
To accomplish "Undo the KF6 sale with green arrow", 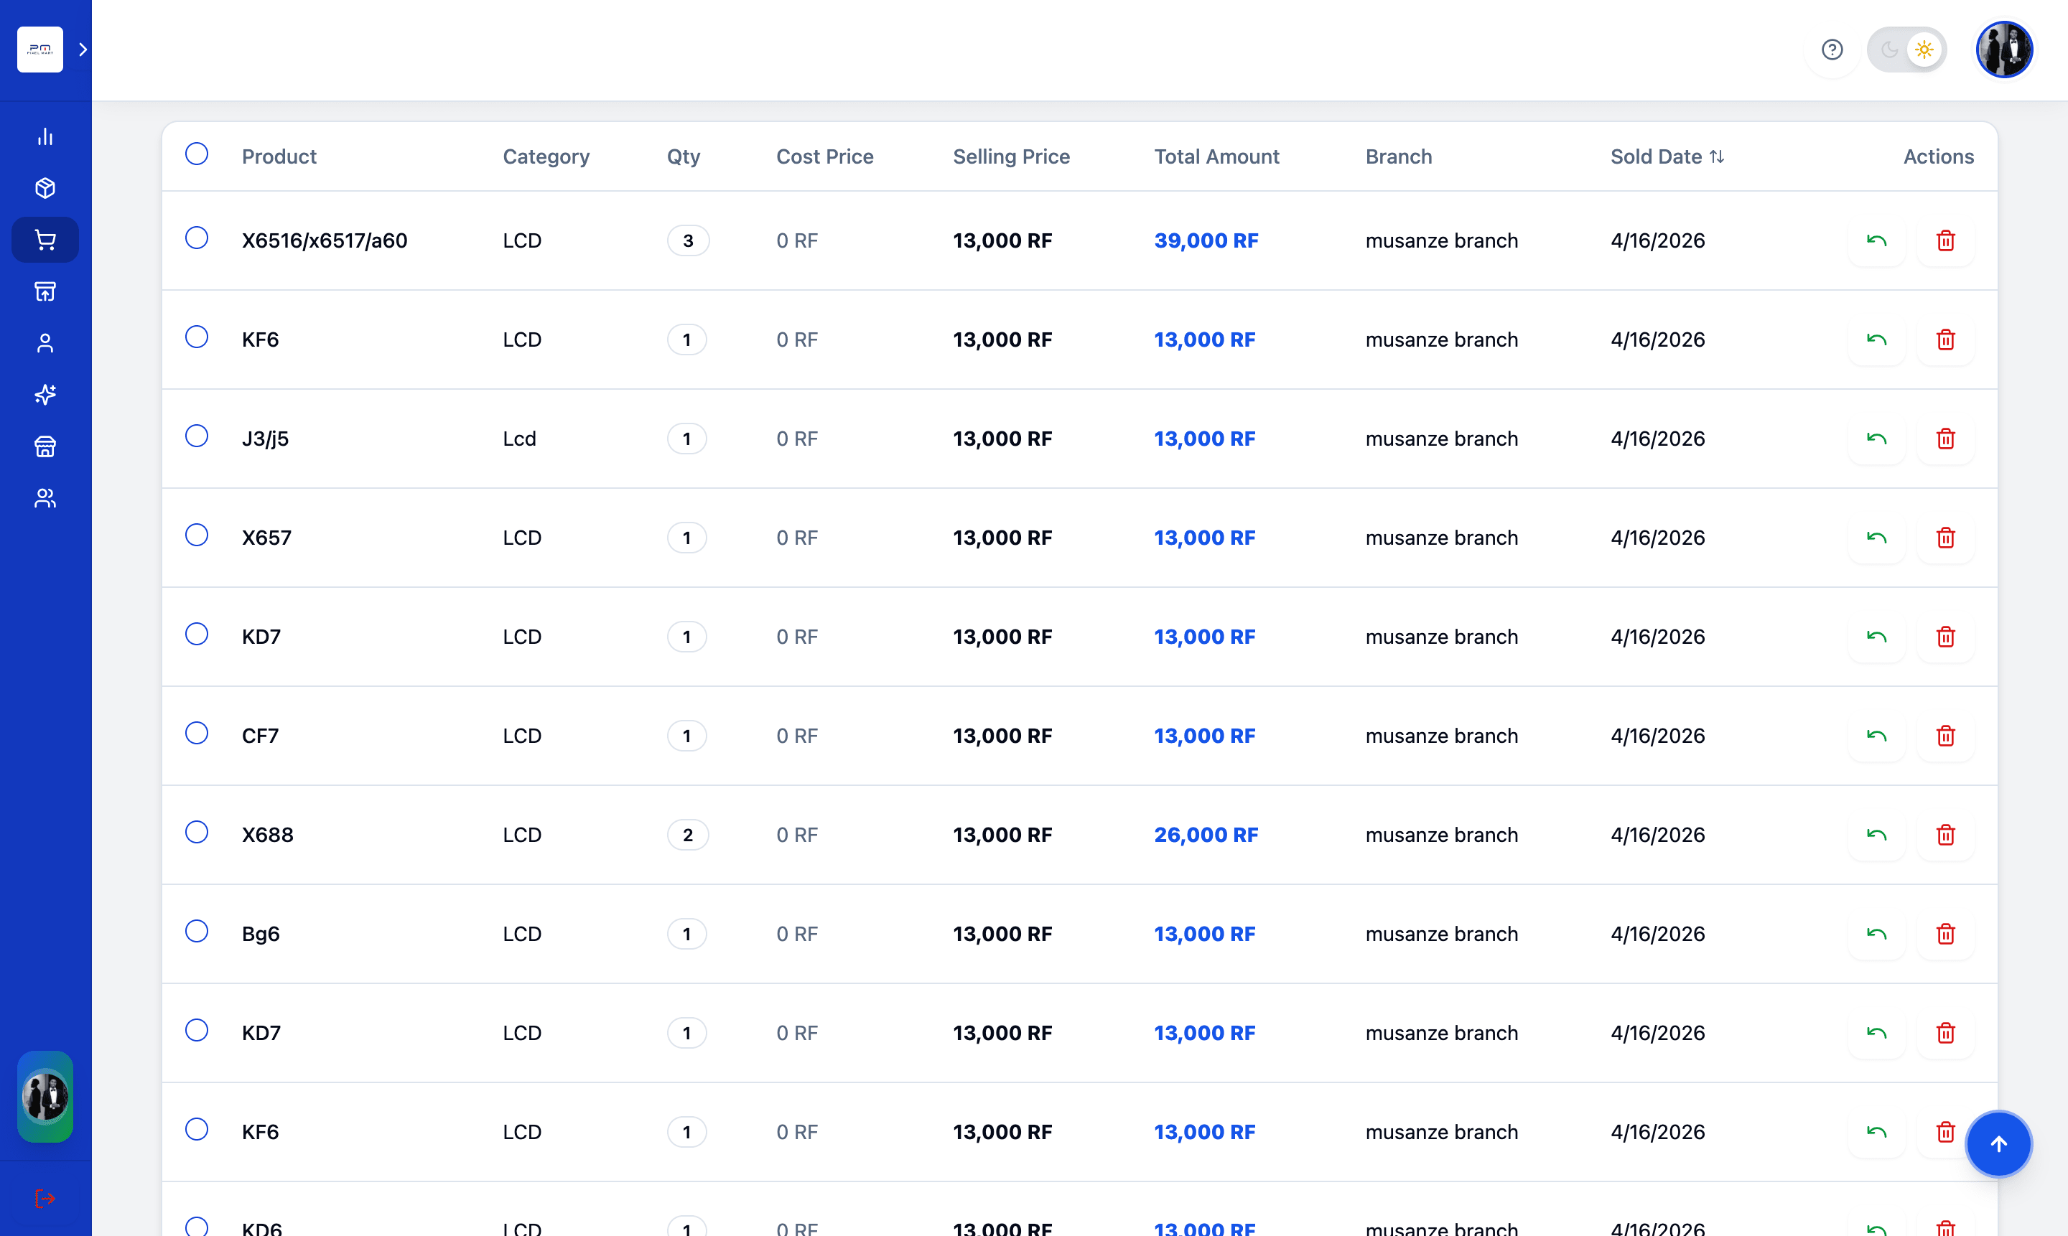I will 1876,339.
